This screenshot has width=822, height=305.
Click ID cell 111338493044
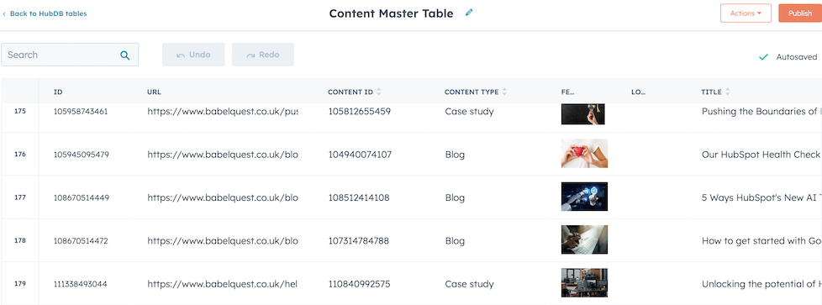80,284
